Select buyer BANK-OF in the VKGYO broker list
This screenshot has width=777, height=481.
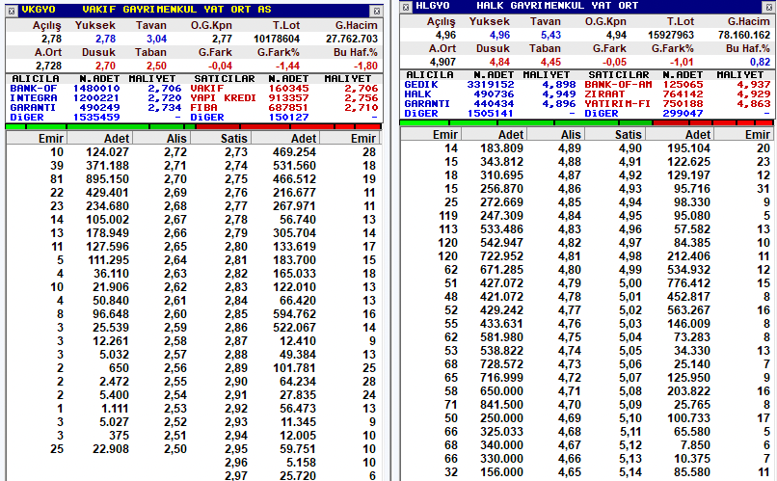tap(34, 88)
